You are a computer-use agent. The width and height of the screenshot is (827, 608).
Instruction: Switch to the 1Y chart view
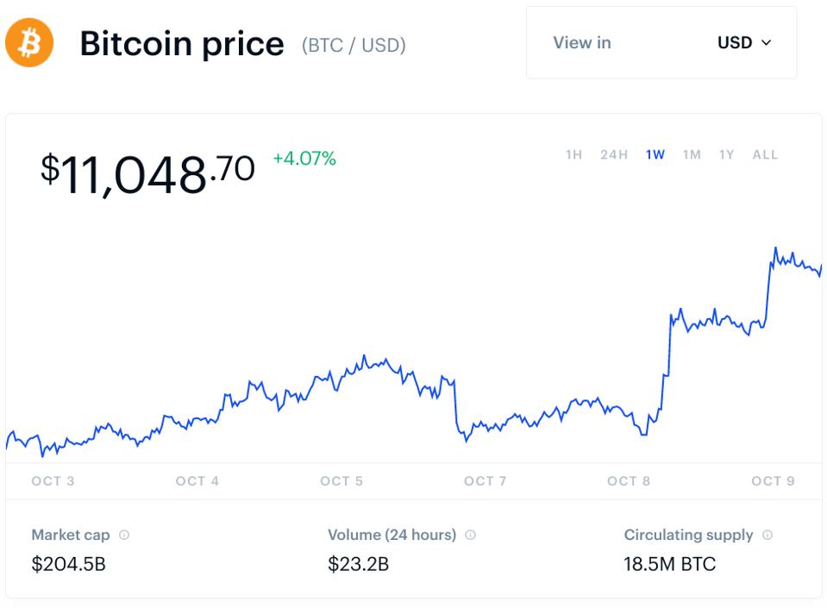click(726, 155)
